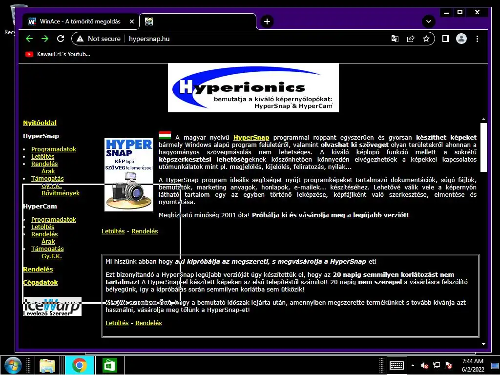Open the Chrome three-dot menu

pyautogui.click(x=477, y=39)
